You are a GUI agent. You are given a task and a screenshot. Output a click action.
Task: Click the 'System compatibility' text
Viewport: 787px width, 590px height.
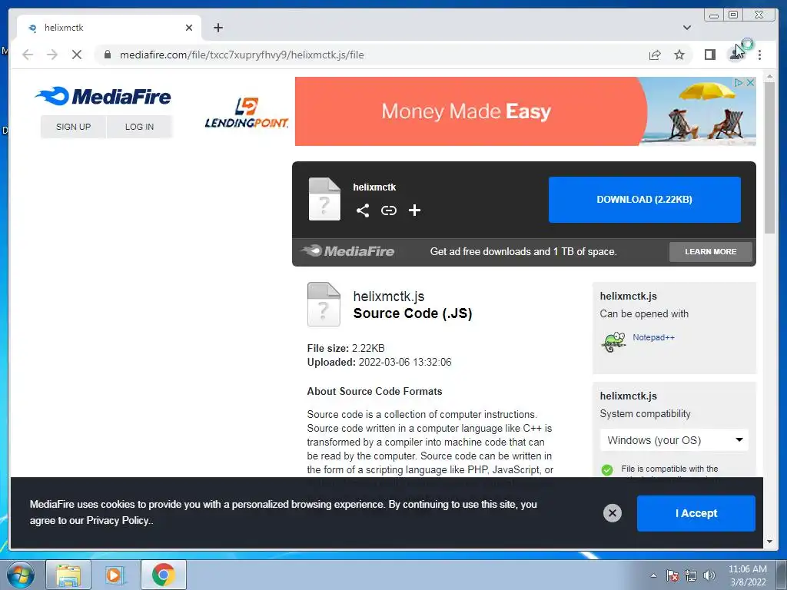(x=645, y=413)
